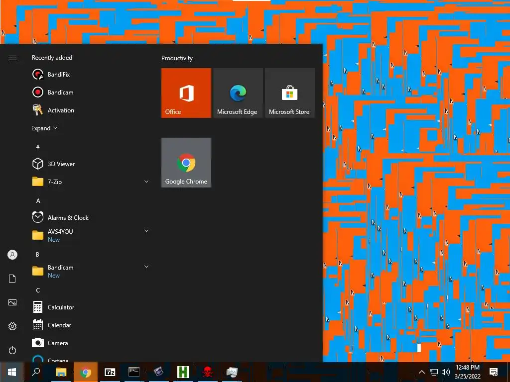Expand the AVS4YOU folder chevron
Image resolution: width=510 pixels, height=382 pixels.
[146, 231]
